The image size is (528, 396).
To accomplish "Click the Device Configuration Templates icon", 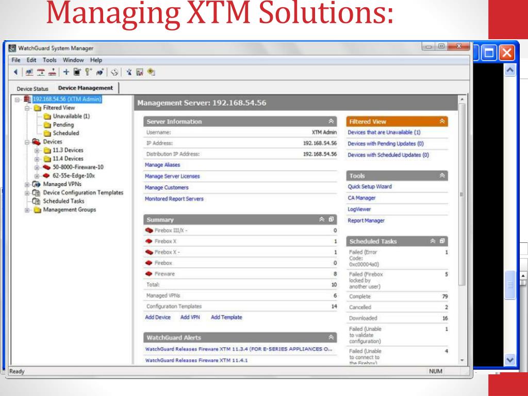I will pyautogui.click(x=37, y=193).
